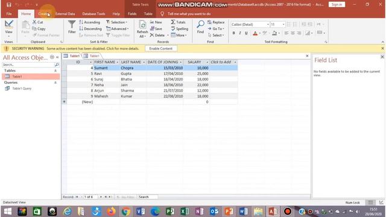
Task: Click the Replace command
Action: click(216, 22)
